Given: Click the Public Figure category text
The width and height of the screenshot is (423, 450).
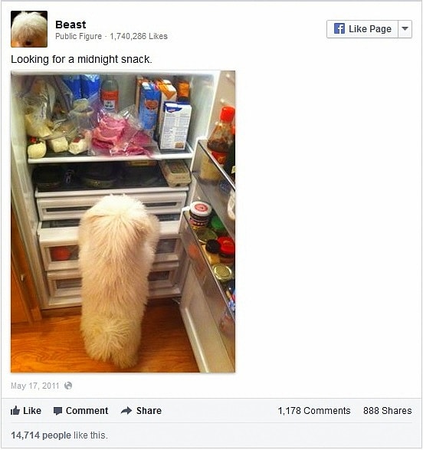Looking at the screenshot, I should coord(78,36).
